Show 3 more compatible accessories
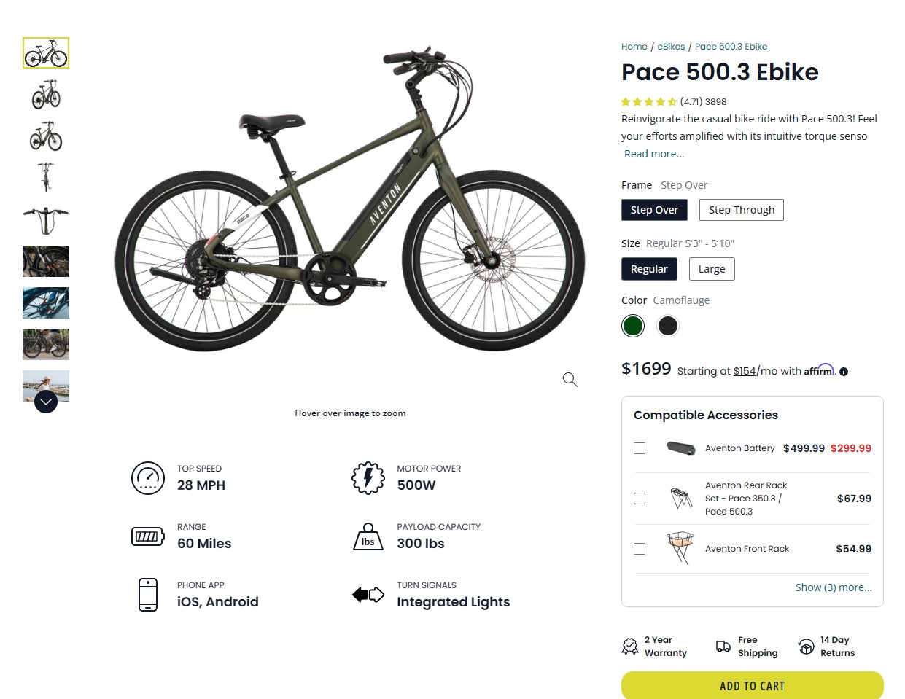 pos(834,587)
